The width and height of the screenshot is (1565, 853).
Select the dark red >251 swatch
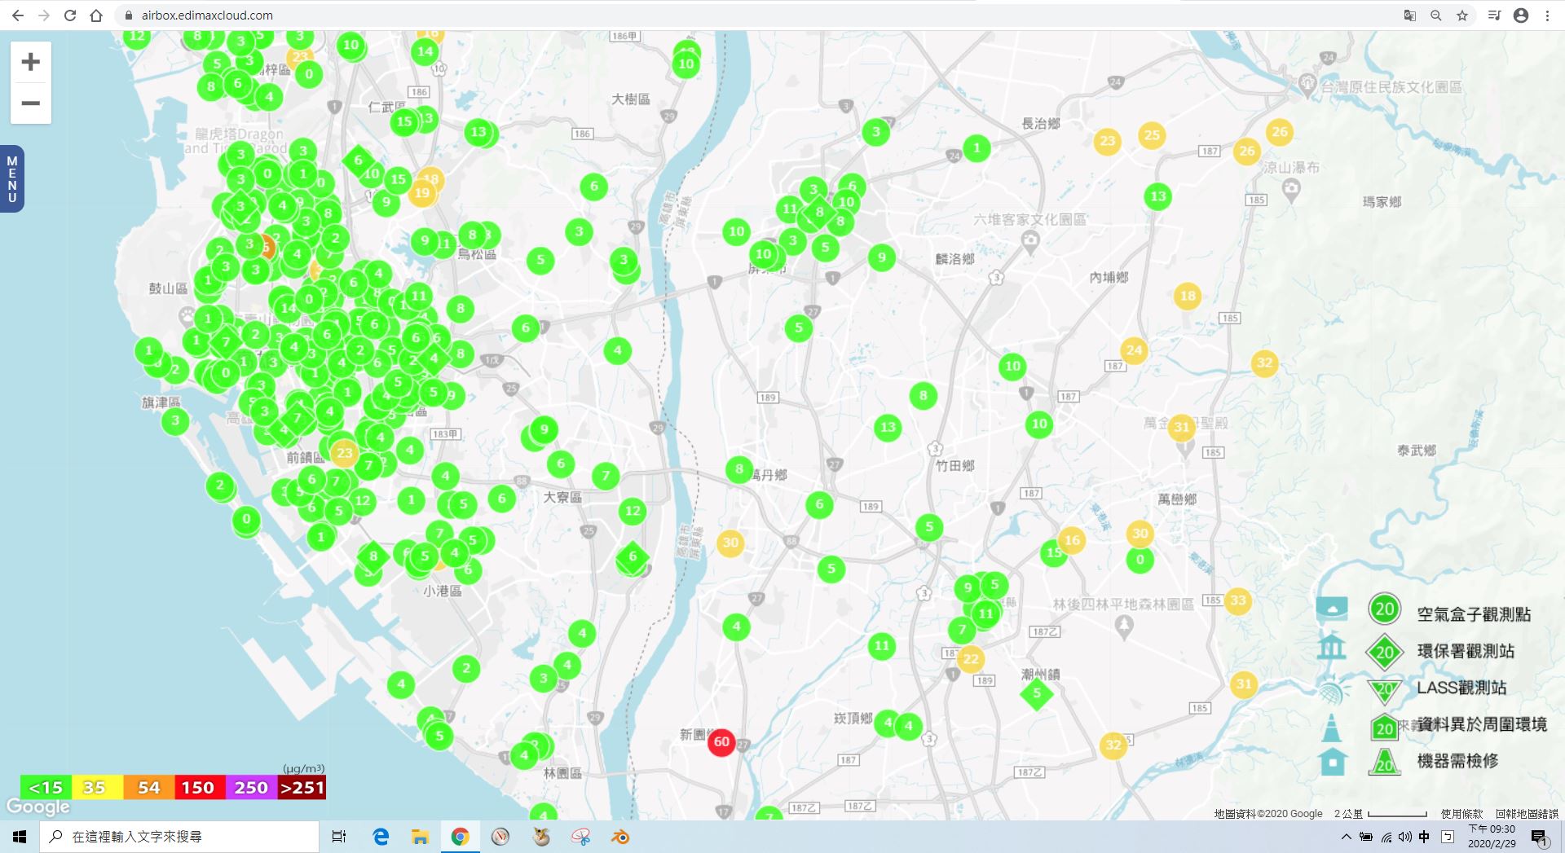click(302, 788)
